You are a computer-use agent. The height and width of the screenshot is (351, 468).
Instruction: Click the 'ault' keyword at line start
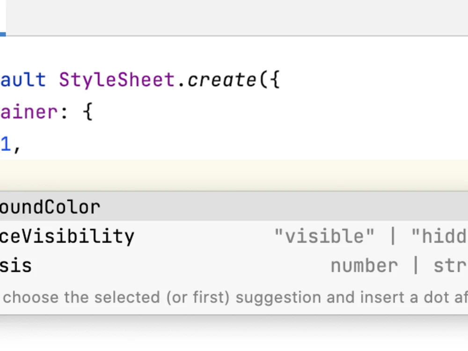(x=23, y=80)
